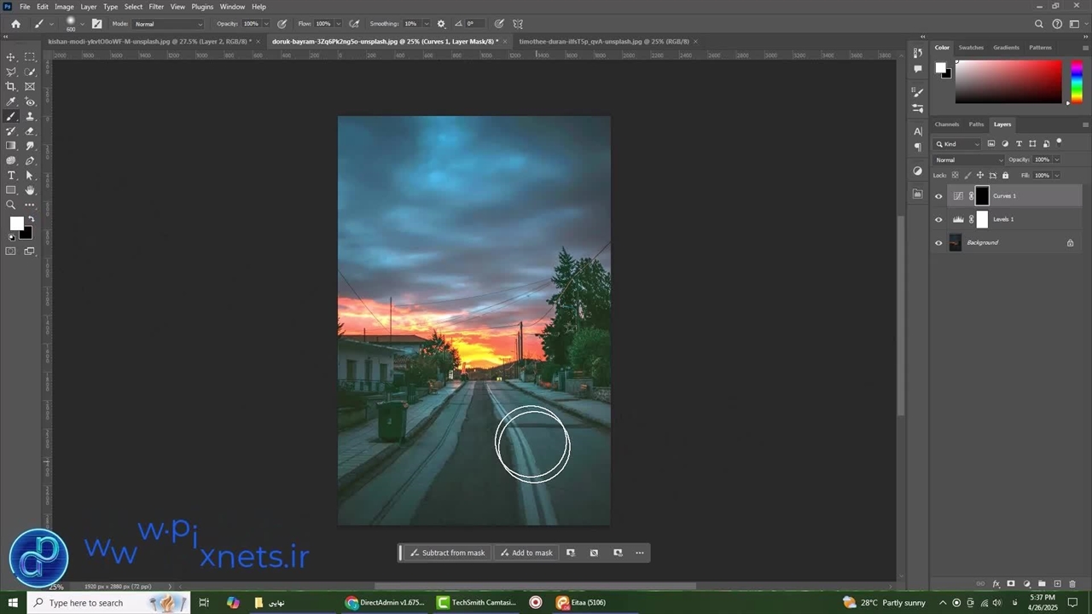
Task: Open the brush Mode dropdown
Action: 168,24
